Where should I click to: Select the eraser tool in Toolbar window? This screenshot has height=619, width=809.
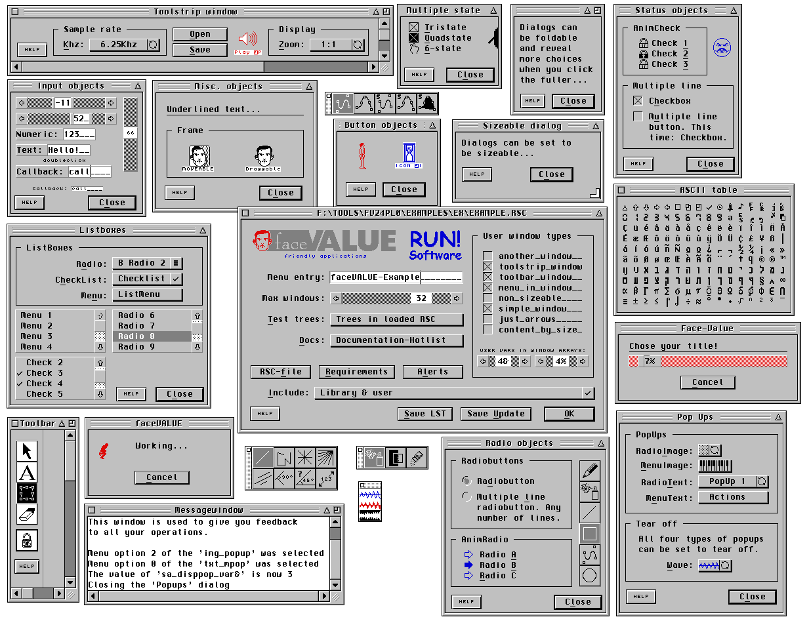coord(27,514)
